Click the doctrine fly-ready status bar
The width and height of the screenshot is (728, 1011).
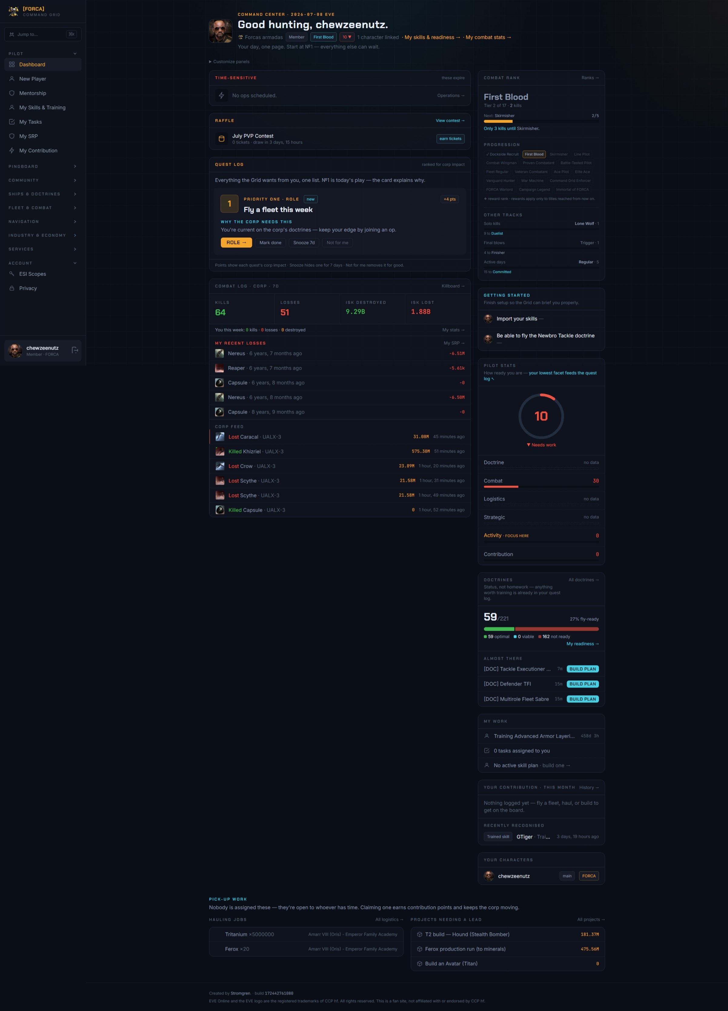click(x=541, y=629)
